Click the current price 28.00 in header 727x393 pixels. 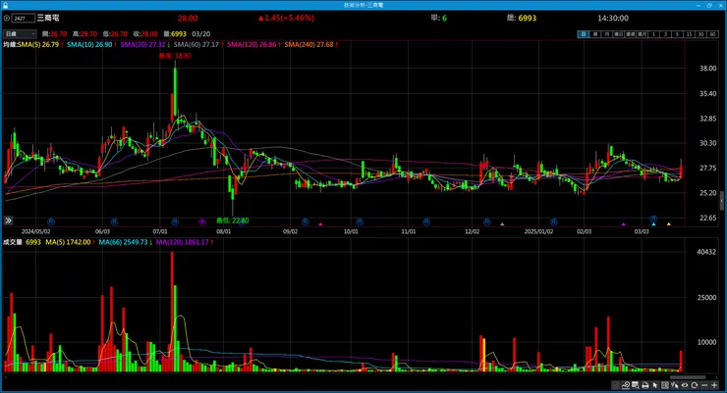click(188, 18)
